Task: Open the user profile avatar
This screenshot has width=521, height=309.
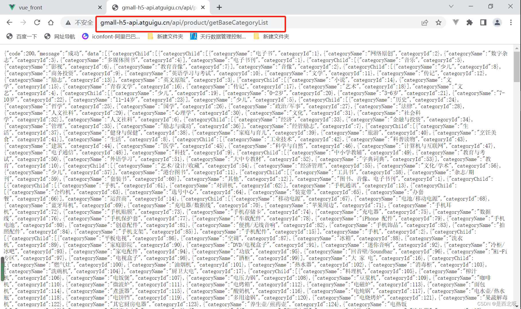Action: point(497,22)
